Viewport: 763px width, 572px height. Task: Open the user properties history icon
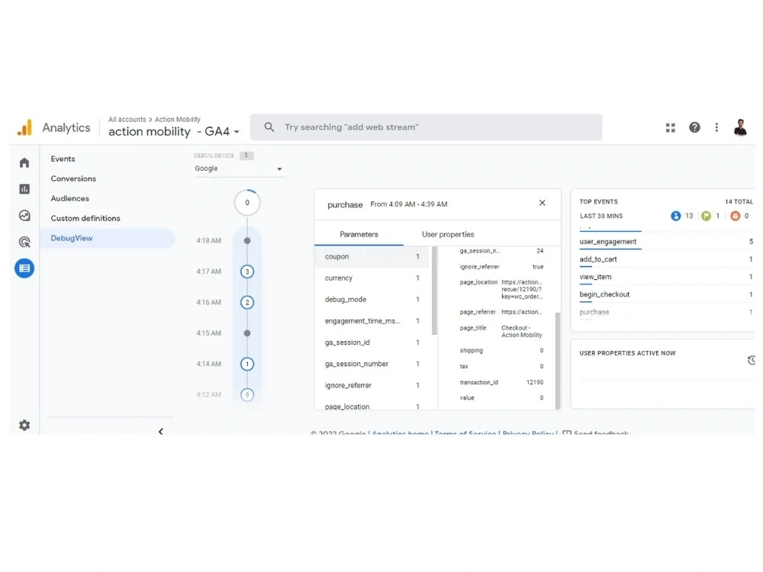pyautogui.click(x=752, y=360)
